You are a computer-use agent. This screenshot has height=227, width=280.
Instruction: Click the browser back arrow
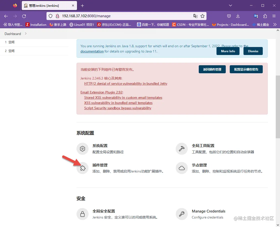(x=6, y=16)
